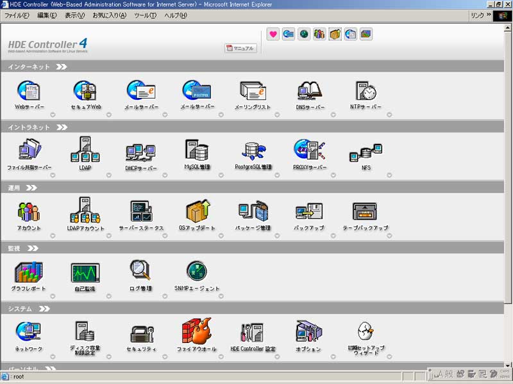The image size is (513, 384).
Task: Open the MySQL管理 icon
Action: [197, 150]
